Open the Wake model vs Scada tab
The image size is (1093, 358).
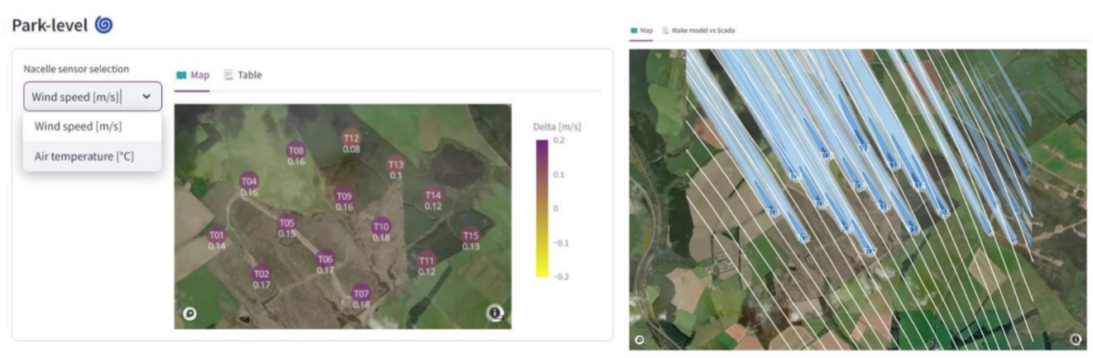[698, 31]
